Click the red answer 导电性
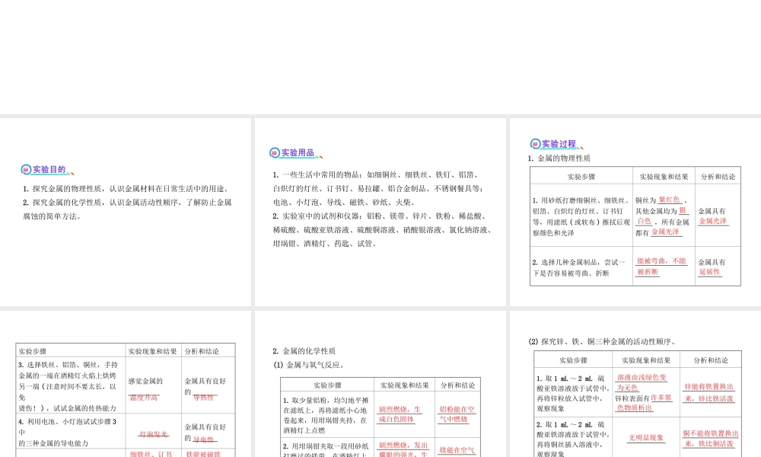The width and height of the screenshot is (761, 457). 203,439
